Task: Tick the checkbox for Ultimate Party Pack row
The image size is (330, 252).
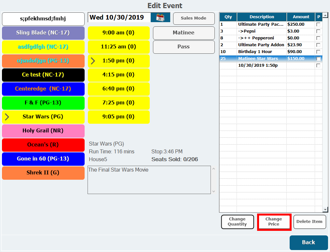Action: [x=318, y=24]
